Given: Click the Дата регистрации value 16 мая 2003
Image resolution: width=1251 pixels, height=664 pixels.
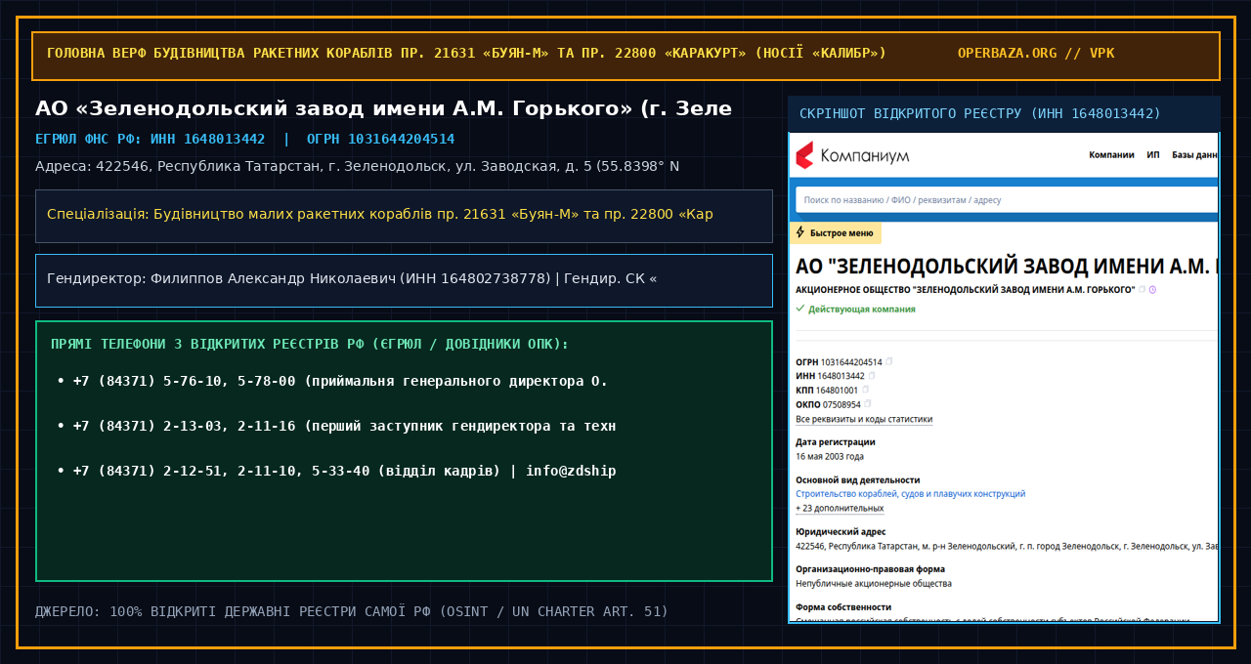Looking at the screenshot, I should pyautogui.click(x=830, y=456).
